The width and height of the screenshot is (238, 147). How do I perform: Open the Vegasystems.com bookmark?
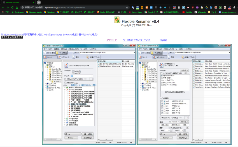[x=227, y=12]
